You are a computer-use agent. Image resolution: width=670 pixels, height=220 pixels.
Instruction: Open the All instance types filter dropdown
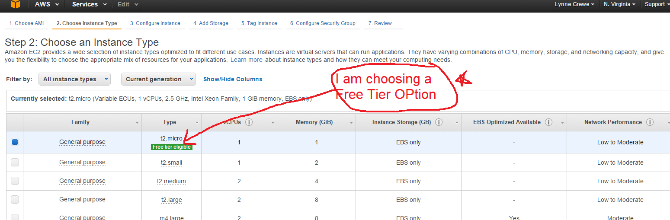pos(74,79)
